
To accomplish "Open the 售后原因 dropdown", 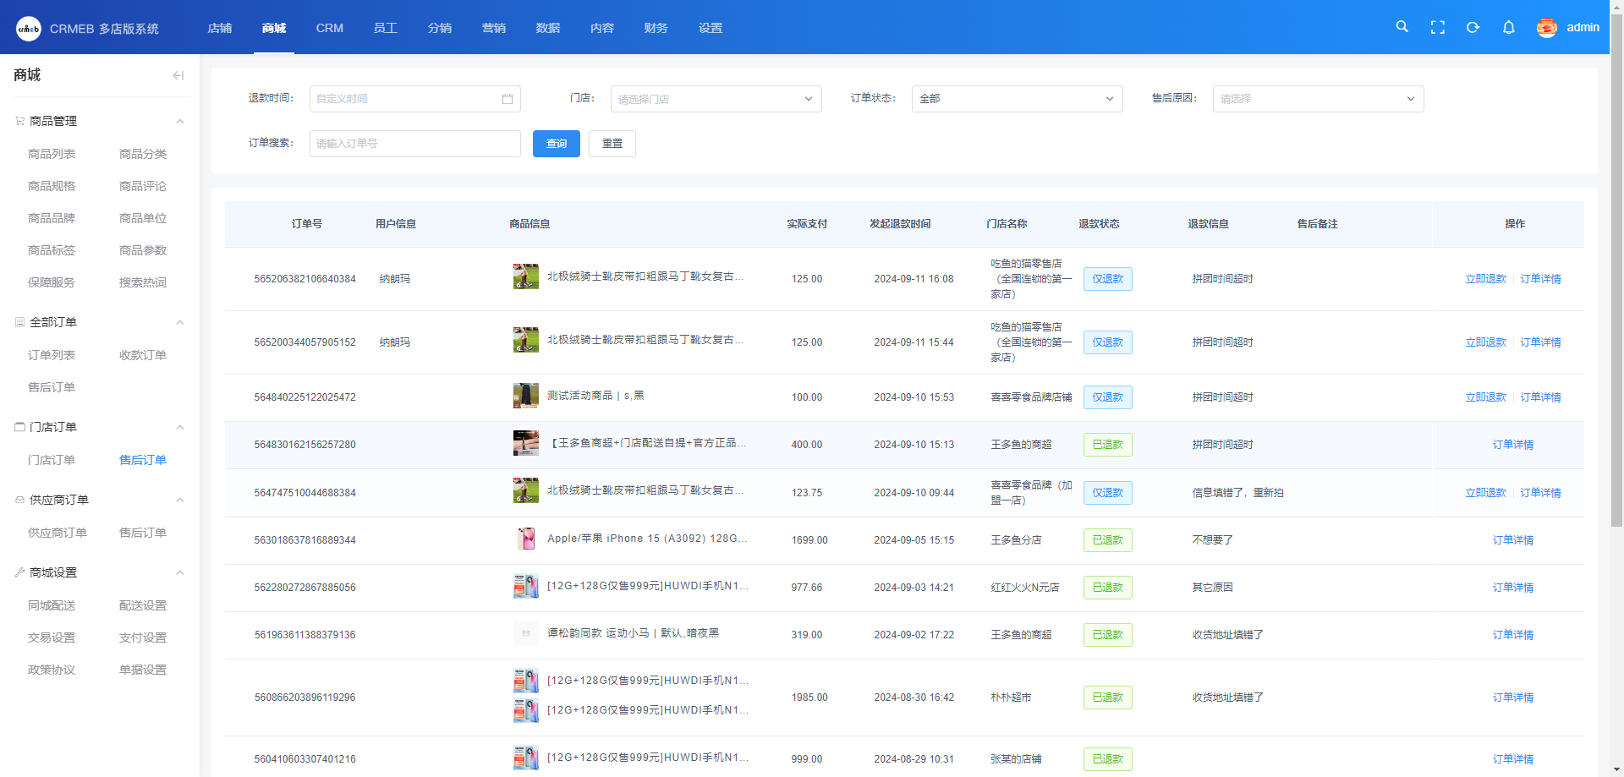I will (1317, 99).
